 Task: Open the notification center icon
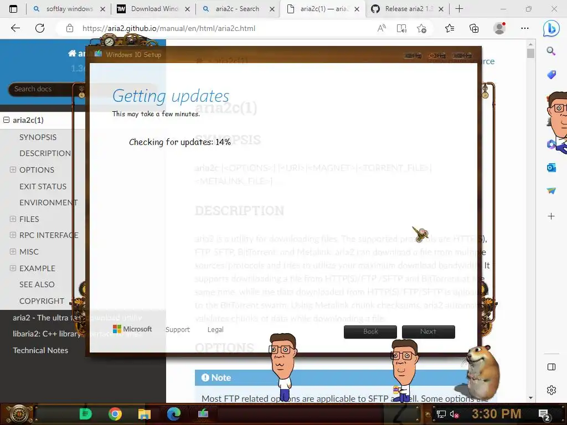pos(544,414)
